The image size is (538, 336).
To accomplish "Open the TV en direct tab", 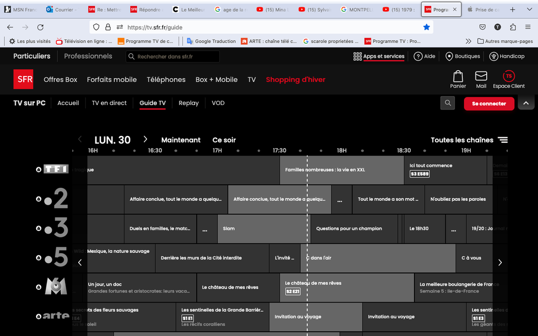I will (109, 103).
